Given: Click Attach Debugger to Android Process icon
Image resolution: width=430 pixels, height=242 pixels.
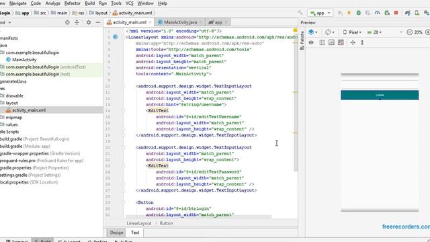Looking at the screenshot, I should click(x=387, y=13).
